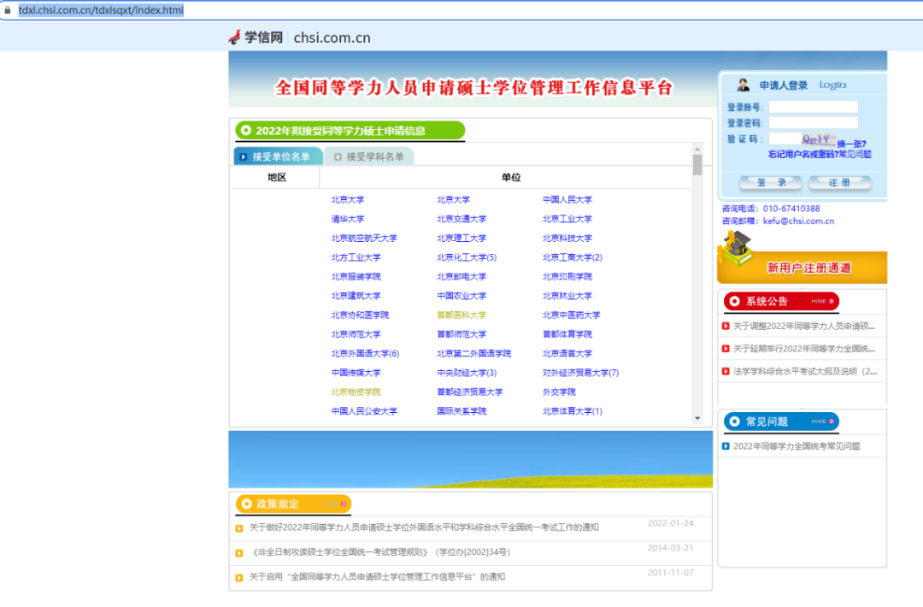923x607 pixels.
Task: Open 清华大学 link
Action: 347,219
